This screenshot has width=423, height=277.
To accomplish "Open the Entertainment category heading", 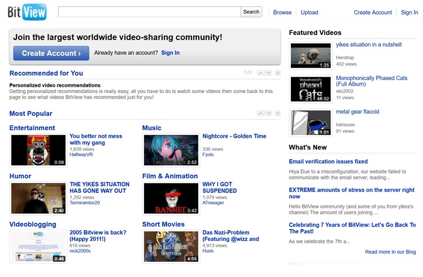I will coord(32,128).
